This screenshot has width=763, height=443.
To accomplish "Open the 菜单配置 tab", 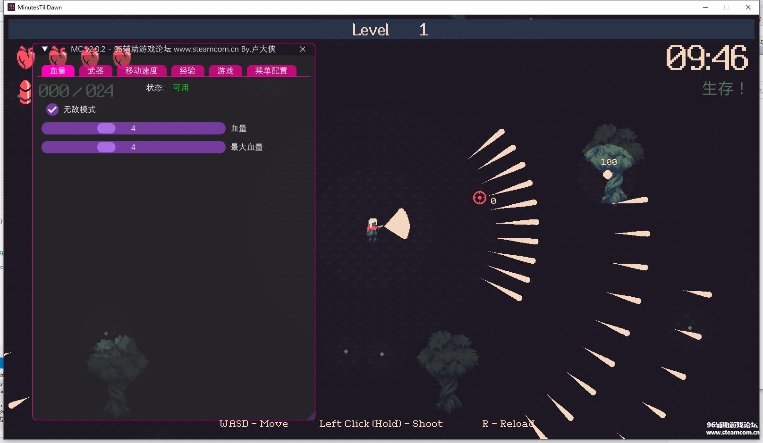I will [x=271, y=71].
